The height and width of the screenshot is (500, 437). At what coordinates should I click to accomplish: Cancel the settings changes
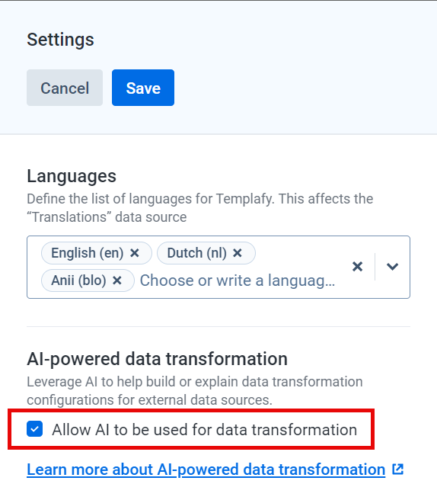[x=65, y=88]
